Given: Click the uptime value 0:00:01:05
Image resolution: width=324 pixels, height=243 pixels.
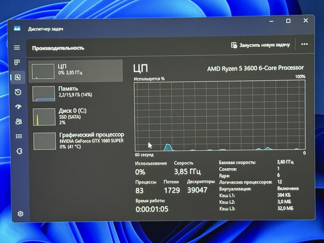Looking at the screenshot, I should 152,209.
